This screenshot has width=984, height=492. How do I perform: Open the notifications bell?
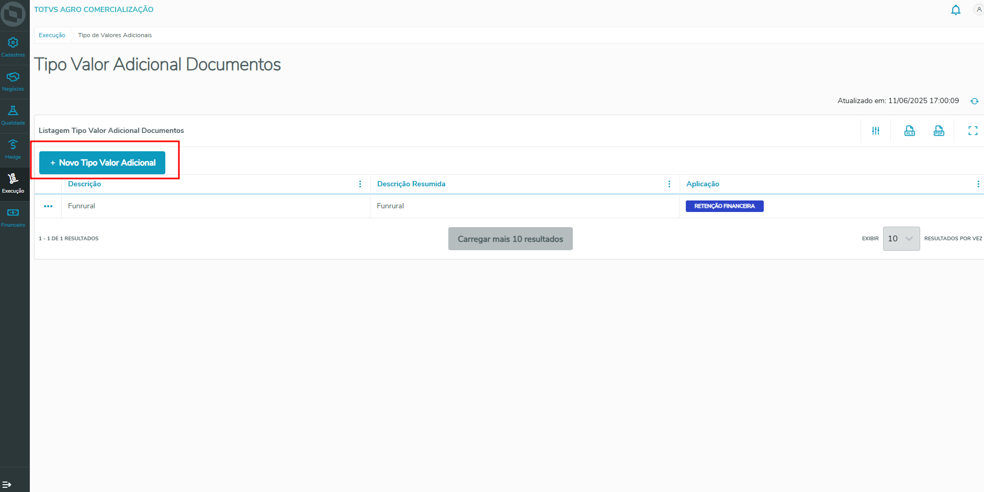[956, 10]
